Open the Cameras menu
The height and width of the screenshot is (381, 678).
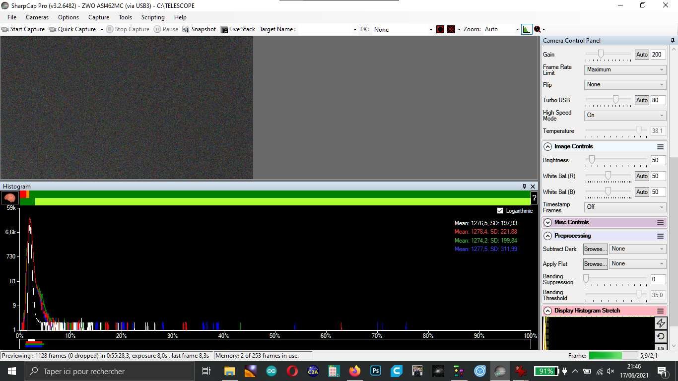(x=37, y=17)
